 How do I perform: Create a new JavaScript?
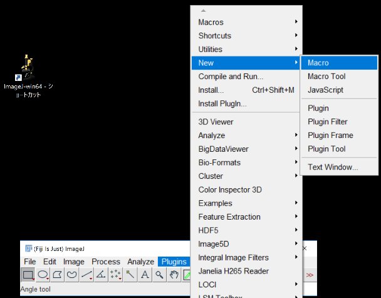(x=339, y=90)
